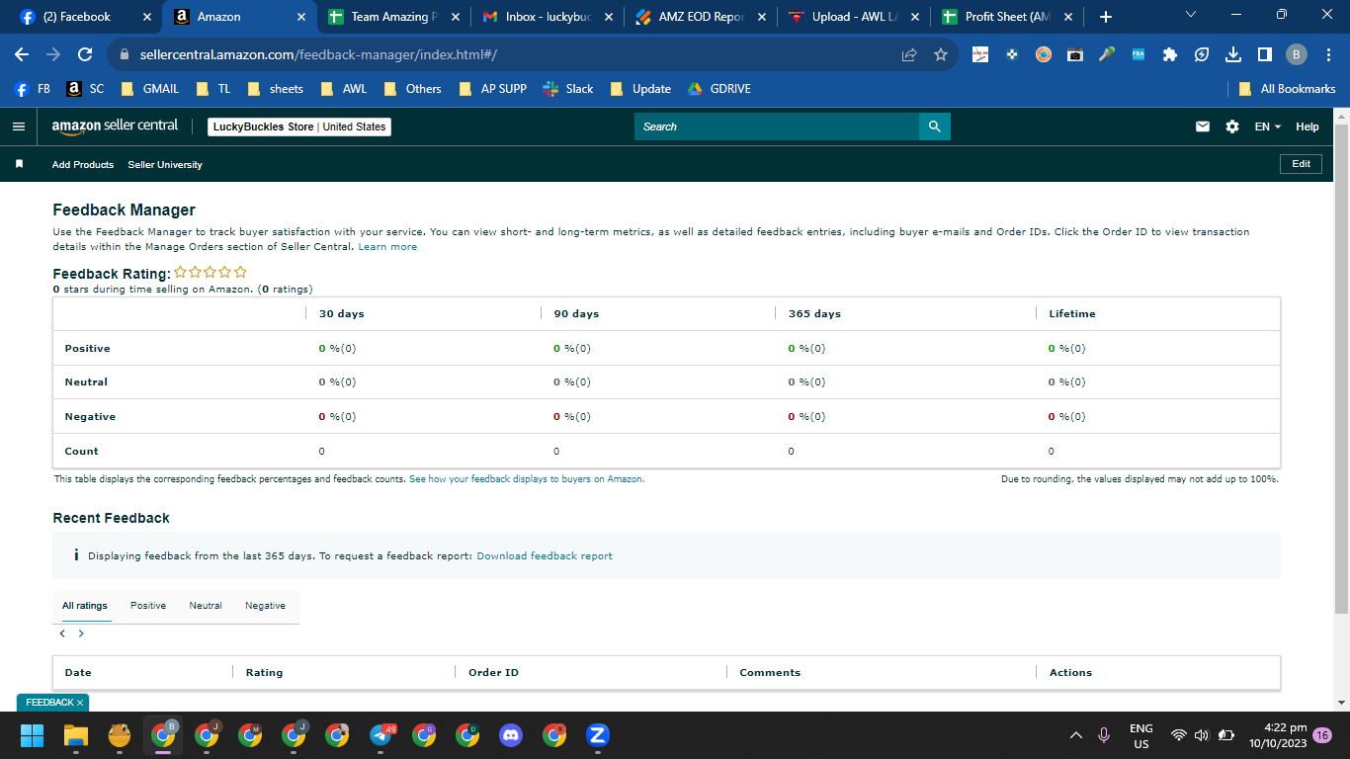This screenshot has width=1350, height=759.
Task: Open the Help link
Action: tap(1307, 126)
